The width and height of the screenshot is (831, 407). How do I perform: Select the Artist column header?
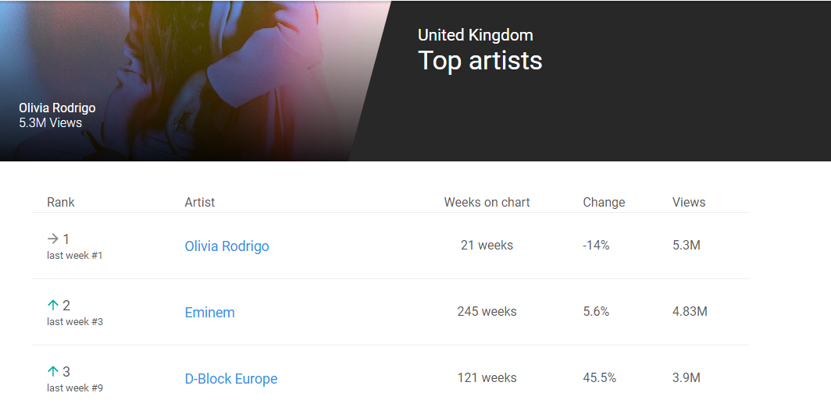[x=200, y=202]
